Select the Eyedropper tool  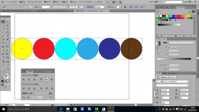(x=3, y=58)
